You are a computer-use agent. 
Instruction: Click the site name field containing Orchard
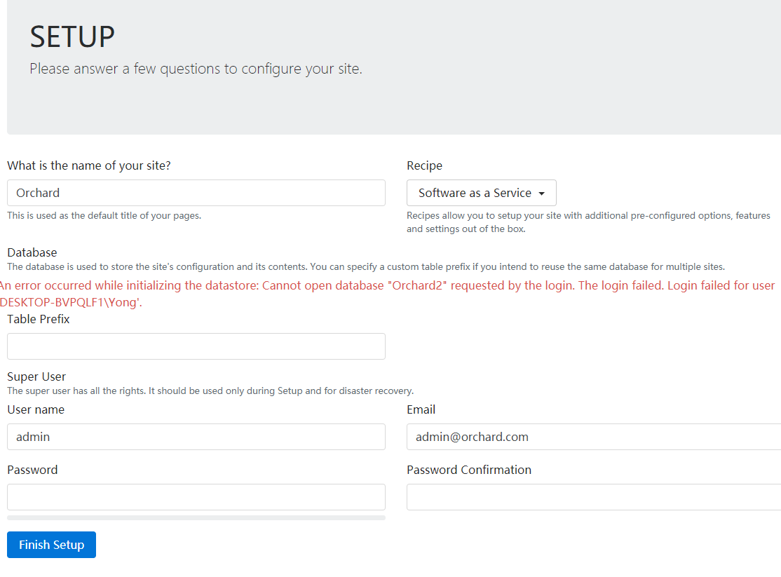tap(196, 193)
